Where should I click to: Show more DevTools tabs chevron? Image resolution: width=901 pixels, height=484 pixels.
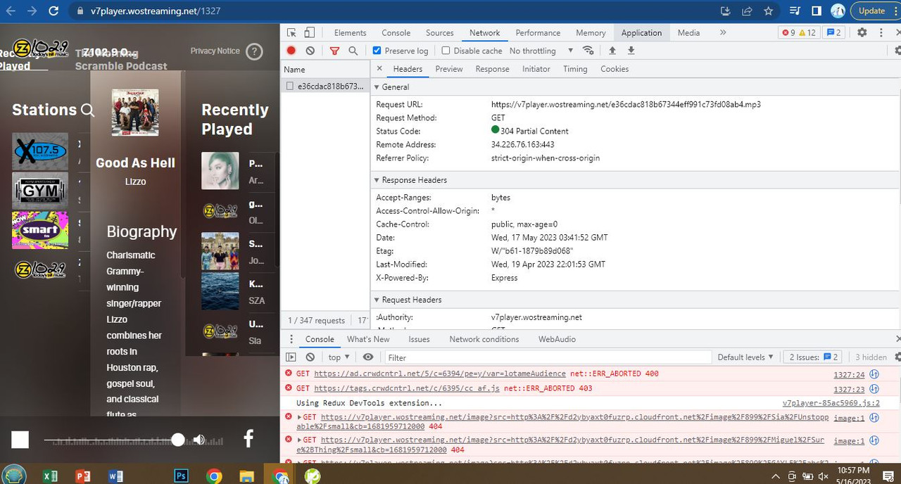click(x=723, y=32)
